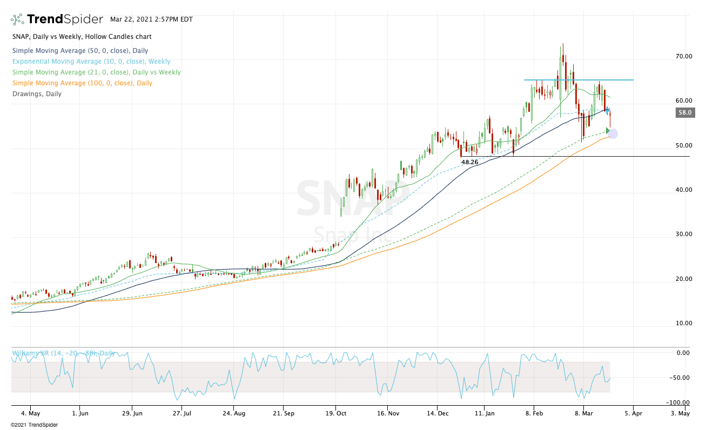Click the 70.00 price axis level

pyautogui.click(x=684, y=56)
